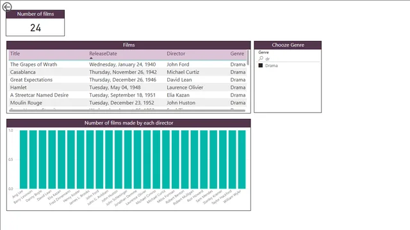Click the date 'Thursday, December 26, 1946'

tap(122, 79)
